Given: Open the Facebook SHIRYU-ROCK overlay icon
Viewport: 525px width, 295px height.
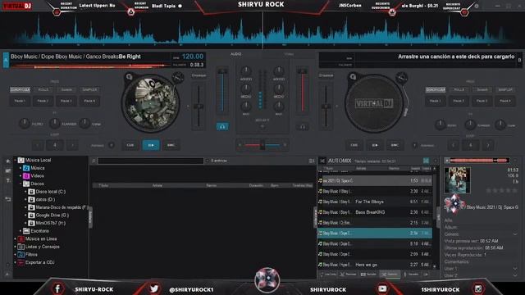Looking at the screenshot, I should 57,288.
